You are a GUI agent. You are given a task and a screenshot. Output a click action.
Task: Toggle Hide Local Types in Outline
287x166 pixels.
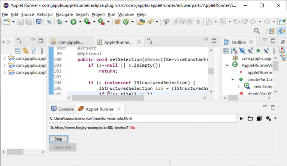(x=266, y=51)
